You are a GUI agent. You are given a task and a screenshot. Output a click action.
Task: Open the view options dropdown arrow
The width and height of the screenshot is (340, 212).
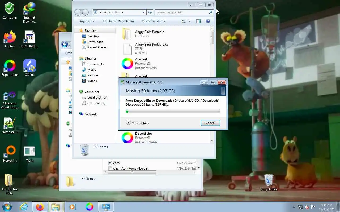[x=189, y=21]
